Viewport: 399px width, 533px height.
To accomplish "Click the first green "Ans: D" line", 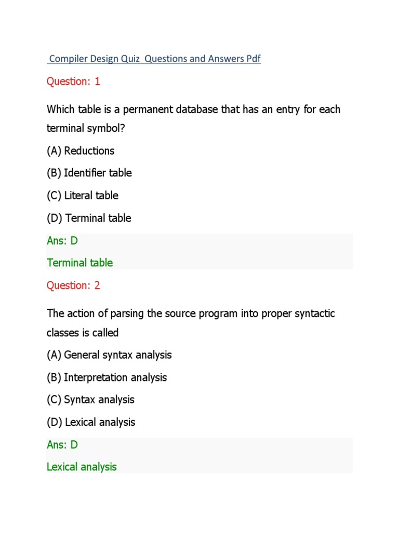I will 62,240.
